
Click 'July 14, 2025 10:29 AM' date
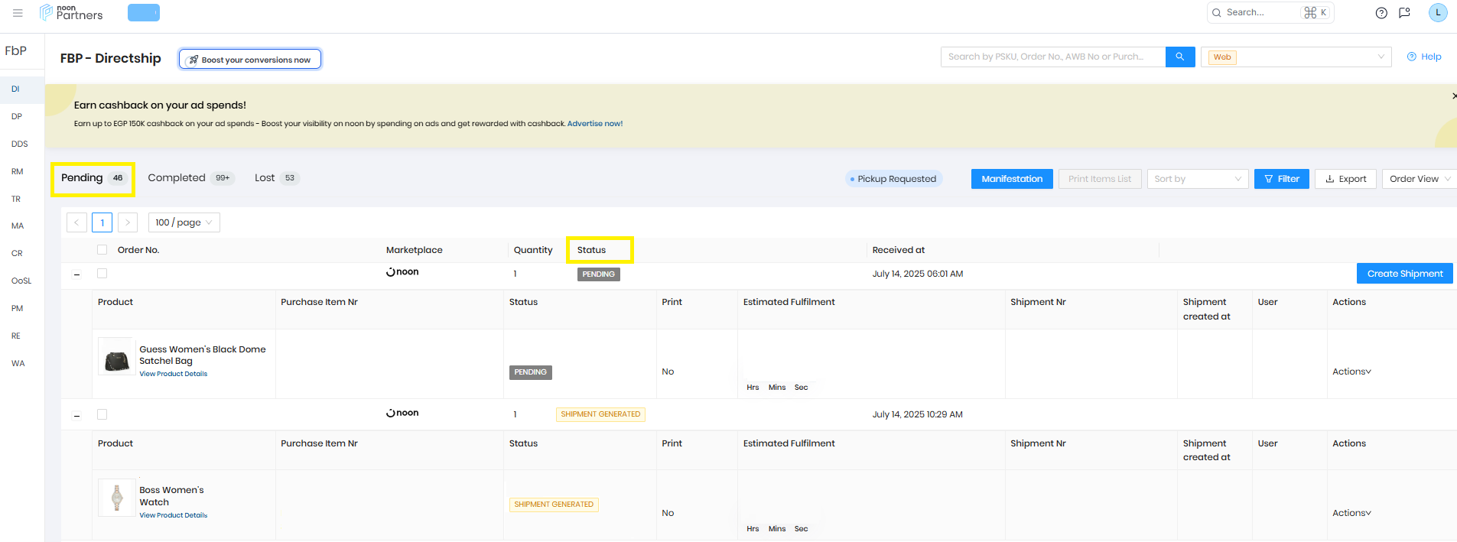(x=918, y=415)
